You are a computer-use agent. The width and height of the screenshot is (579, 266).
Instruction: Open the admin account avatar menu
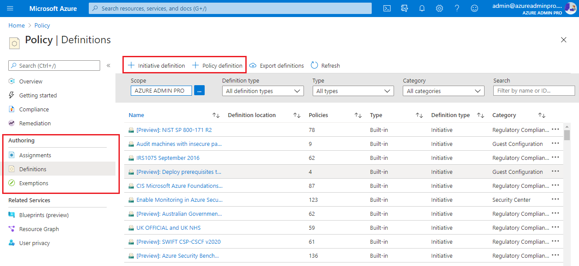570,8
